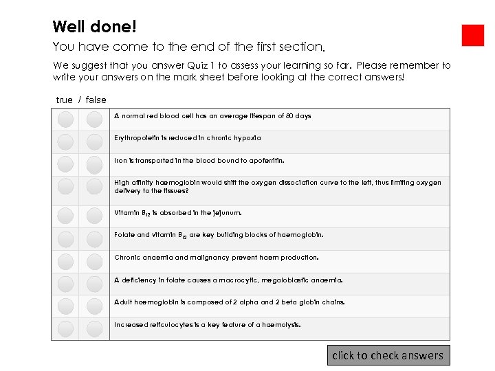Mark false for red blood cell lifespan statement
The width and height of the screenshot is (495, 371).
[x=94, y=120]
